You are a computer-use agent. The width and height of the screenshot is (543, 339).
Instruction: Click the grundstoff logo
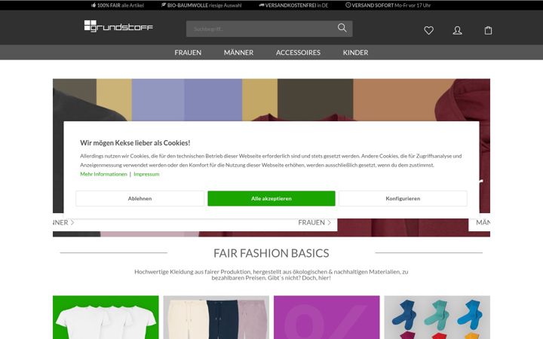coord(118,26)
